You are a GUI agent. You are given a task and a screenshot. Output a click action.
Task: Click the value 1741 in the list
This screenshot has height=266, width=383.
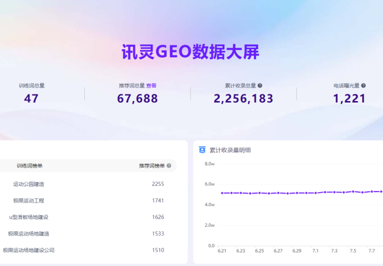158,201
